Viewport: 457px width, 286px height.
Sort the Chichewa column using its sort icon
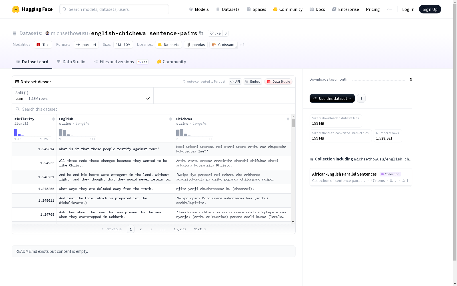pyautogui.click(x=288, y=119)
